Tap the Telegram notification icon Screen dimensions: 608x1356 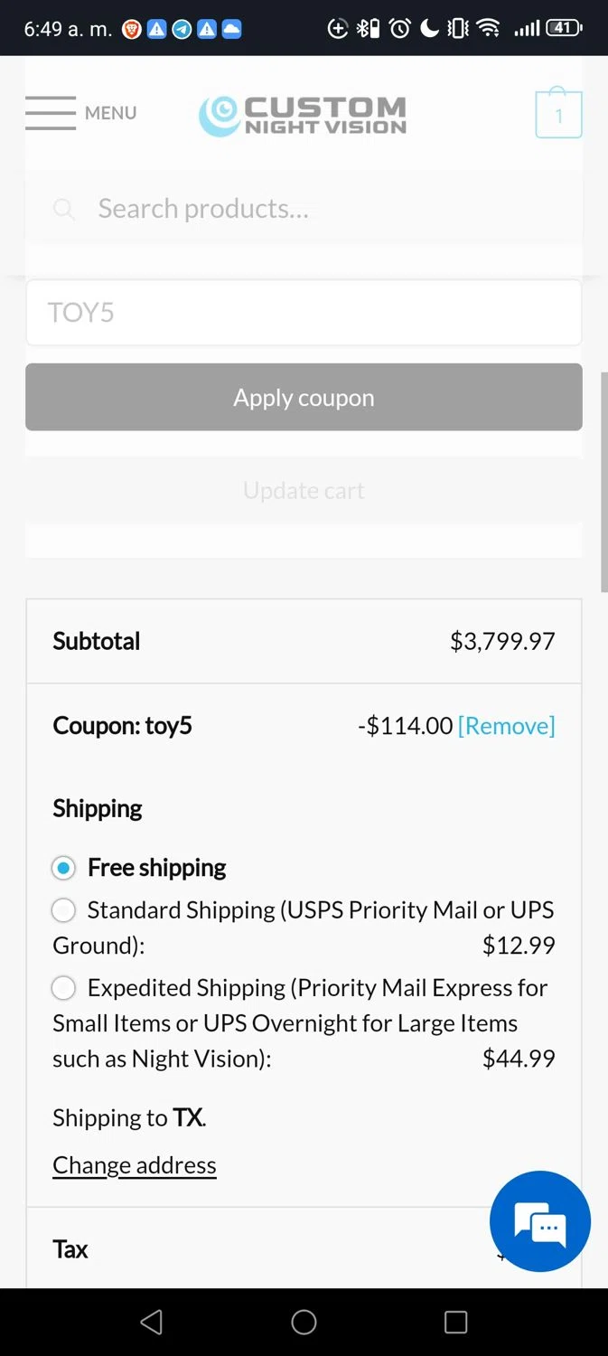coord(182,28)
